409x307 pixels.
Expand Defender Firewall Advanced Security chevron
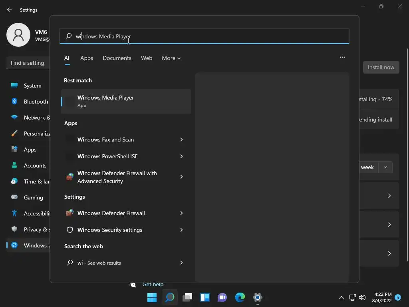pyautogui.click(x=181, y=177)
